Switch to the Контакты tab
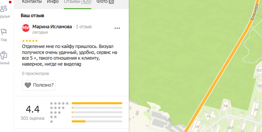The width and height of the screenshot is (262, 132). point(32,2)
